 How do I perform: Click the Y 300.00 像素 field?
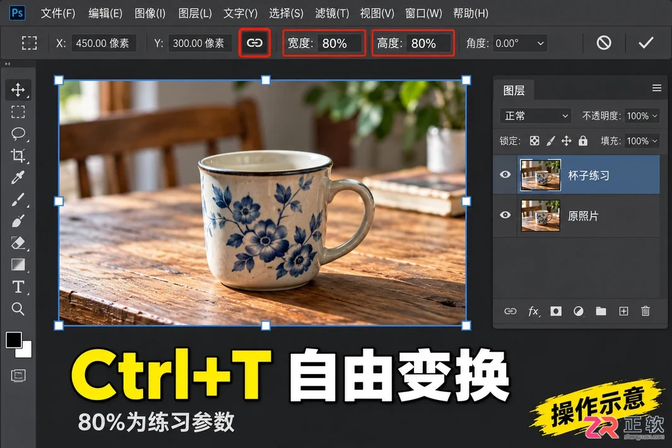200,44
